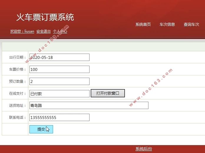The height and width of the screenshot is (153, 205).
Task: Focus the 出行日期 date field
Action: point(59,57)
